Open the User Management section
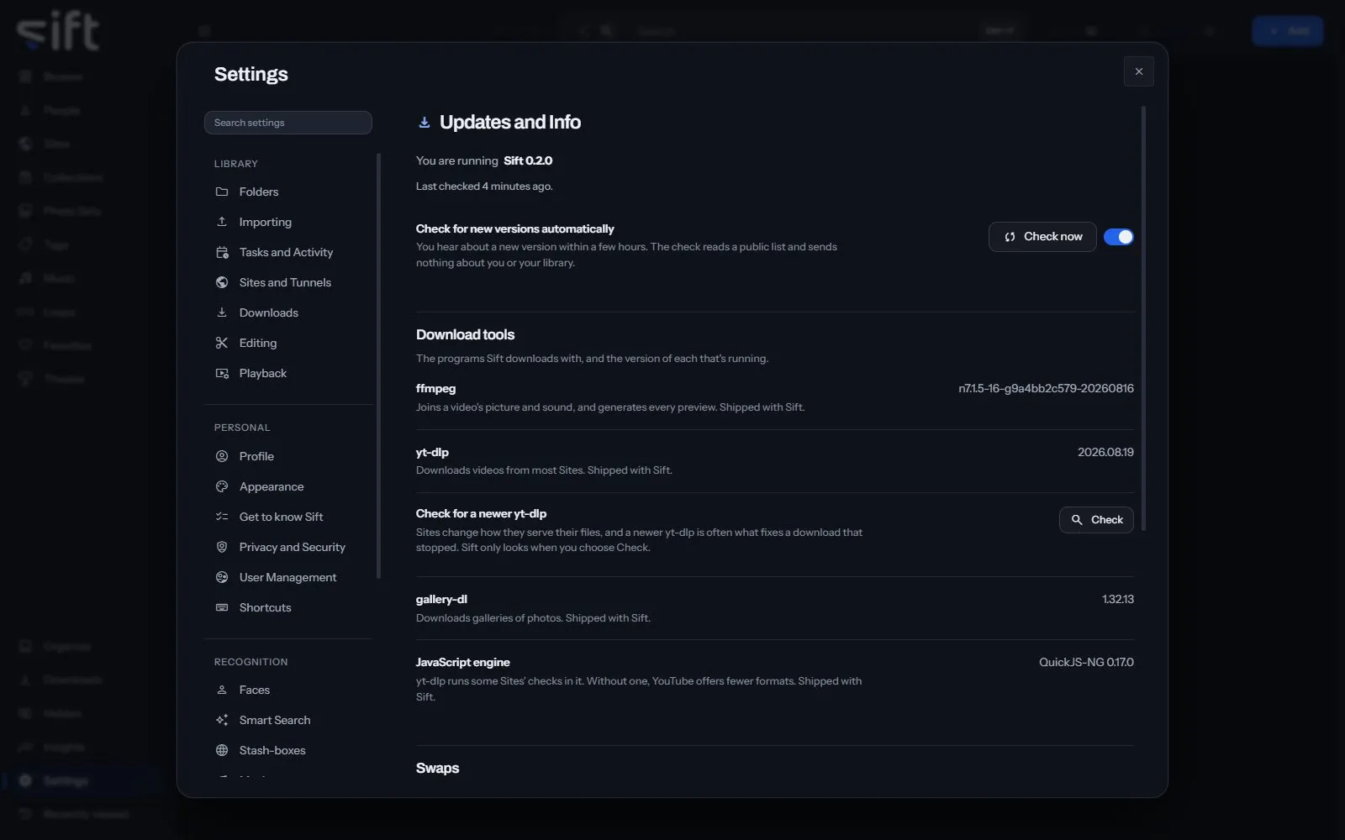Image resolution: width=1345 pixels, height=840 pixels. coord(287,577)
